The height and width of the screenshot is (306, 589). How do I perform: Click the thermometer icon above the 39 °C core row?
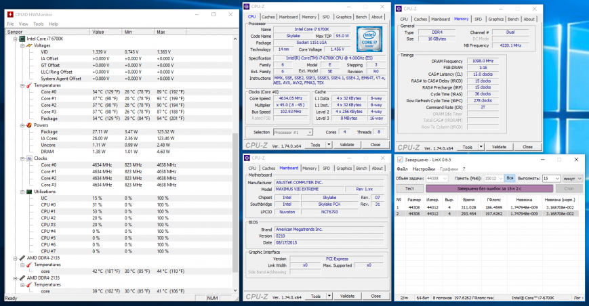(x=29, y=284)
